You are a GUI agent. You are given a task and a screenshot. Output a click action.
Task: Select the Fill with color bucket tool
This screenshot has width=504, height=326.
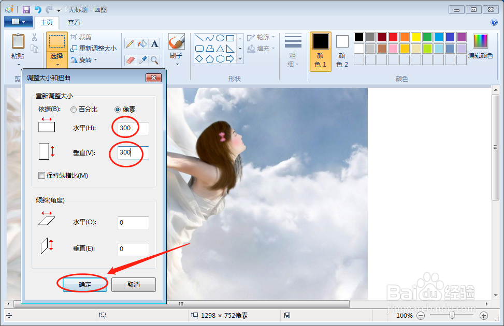[142, 43]
